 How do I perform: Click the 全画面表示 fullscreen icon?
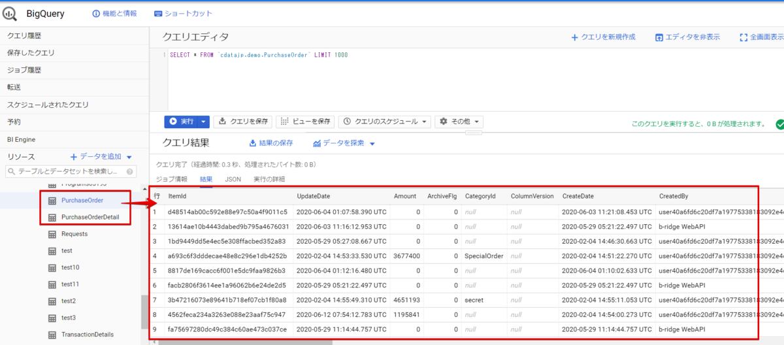coord(743,37)
